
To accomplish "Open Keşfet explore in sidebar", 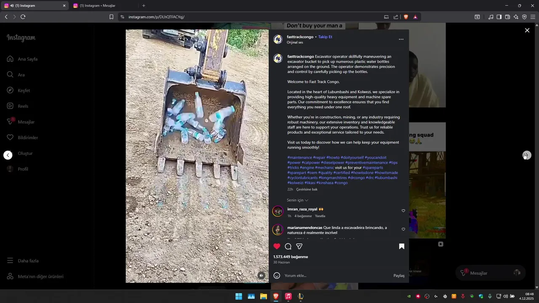I will [x=19, y=90].
